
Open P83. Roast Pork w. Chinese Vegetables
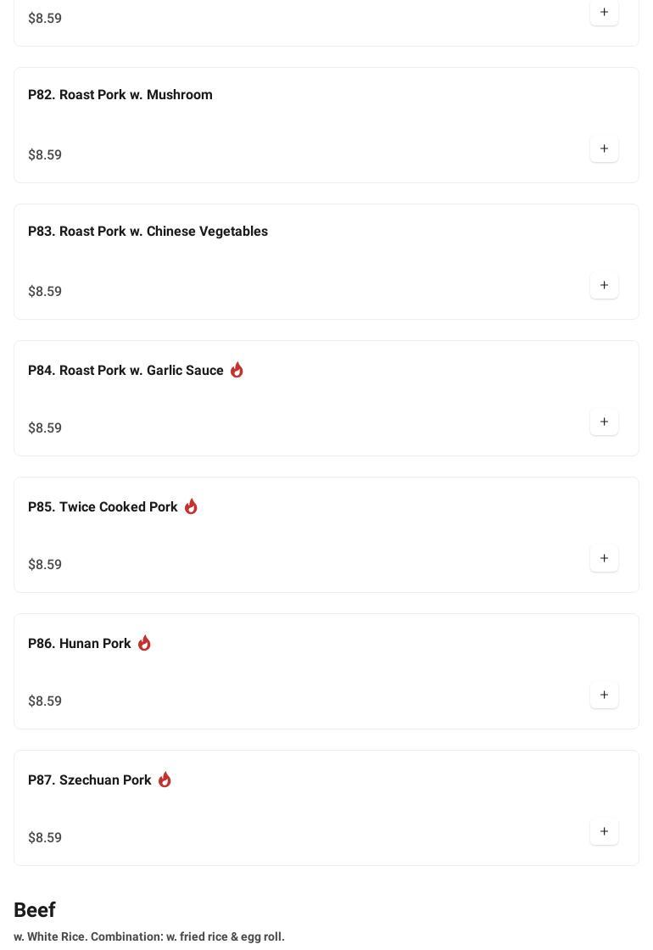coord(148,232)
